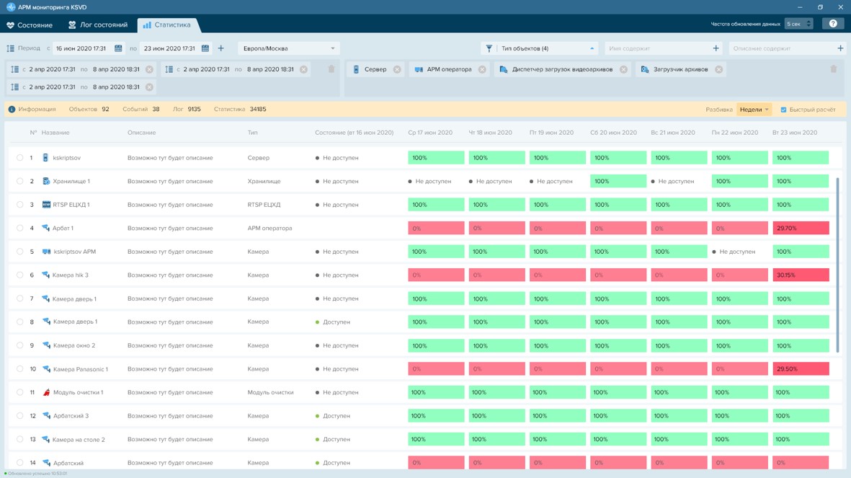Click the 29.70% cell for Арбат 1

[800, 229]
